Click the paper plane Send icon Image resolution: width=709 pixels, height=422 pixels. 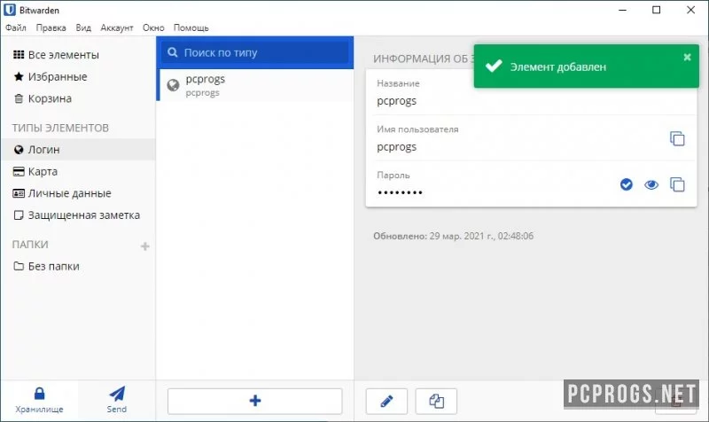117,394
